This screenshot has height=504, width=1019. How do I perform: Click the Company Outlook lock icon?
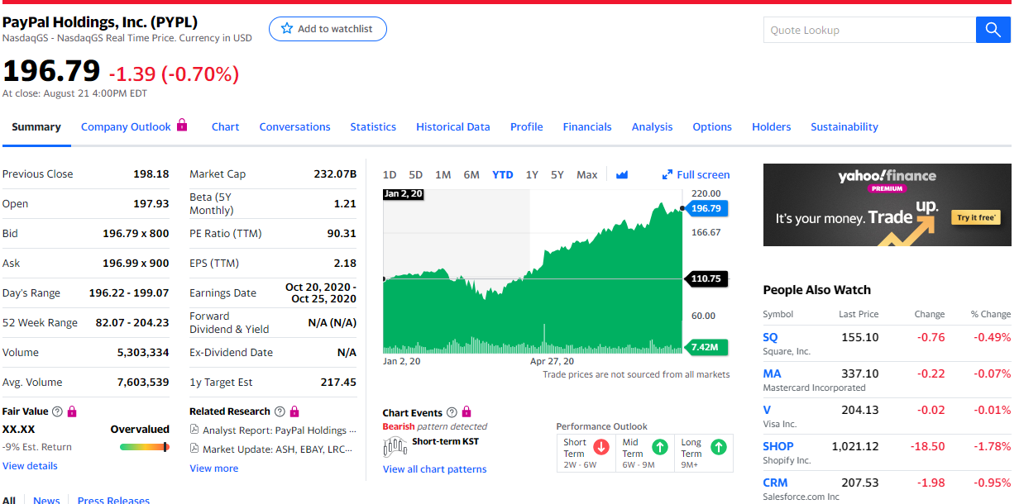click(x=183, y=126)
